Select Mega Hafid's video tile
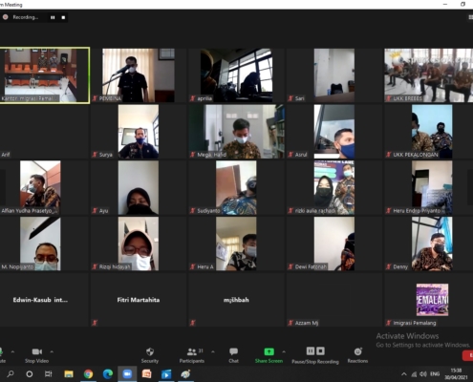 pos(236,132)
